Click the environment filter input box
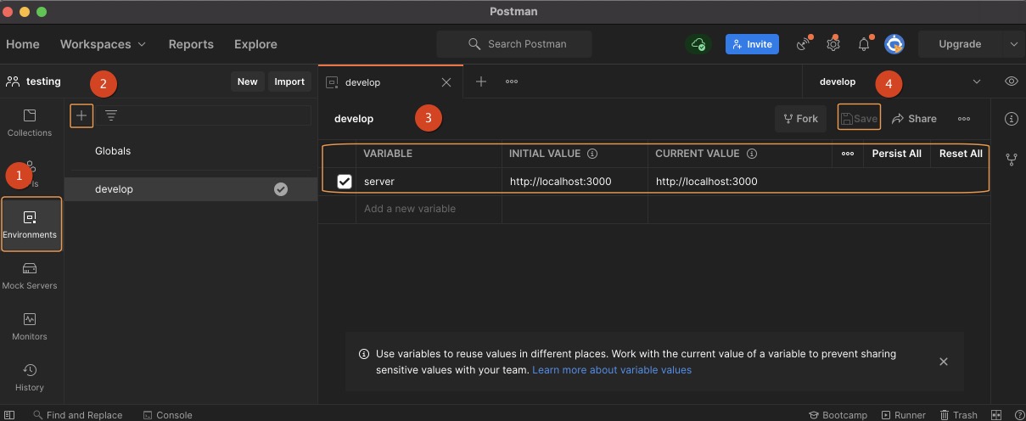Image resolution: width=1026 pixels, height=421 pixels. coord(204,115)
